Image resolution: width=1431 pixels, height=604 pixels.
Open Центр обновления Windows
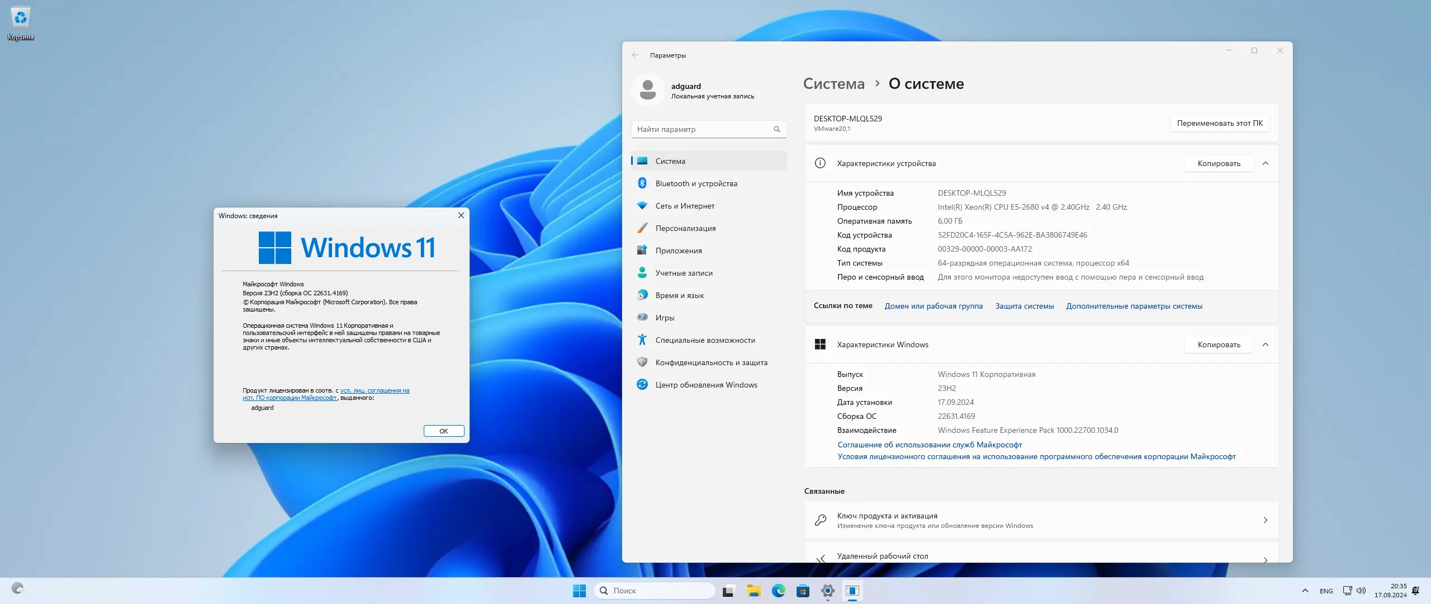[706, 385]
